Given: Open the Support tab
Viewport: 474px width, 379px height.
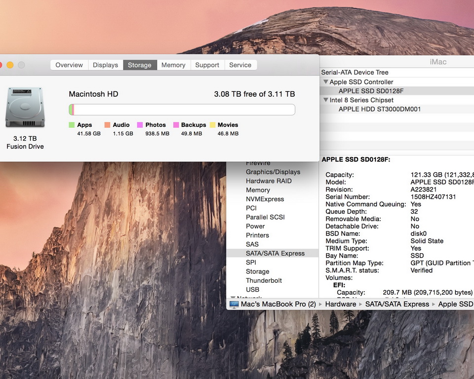Looking at the screenshot, I should [x=207, y=65].
